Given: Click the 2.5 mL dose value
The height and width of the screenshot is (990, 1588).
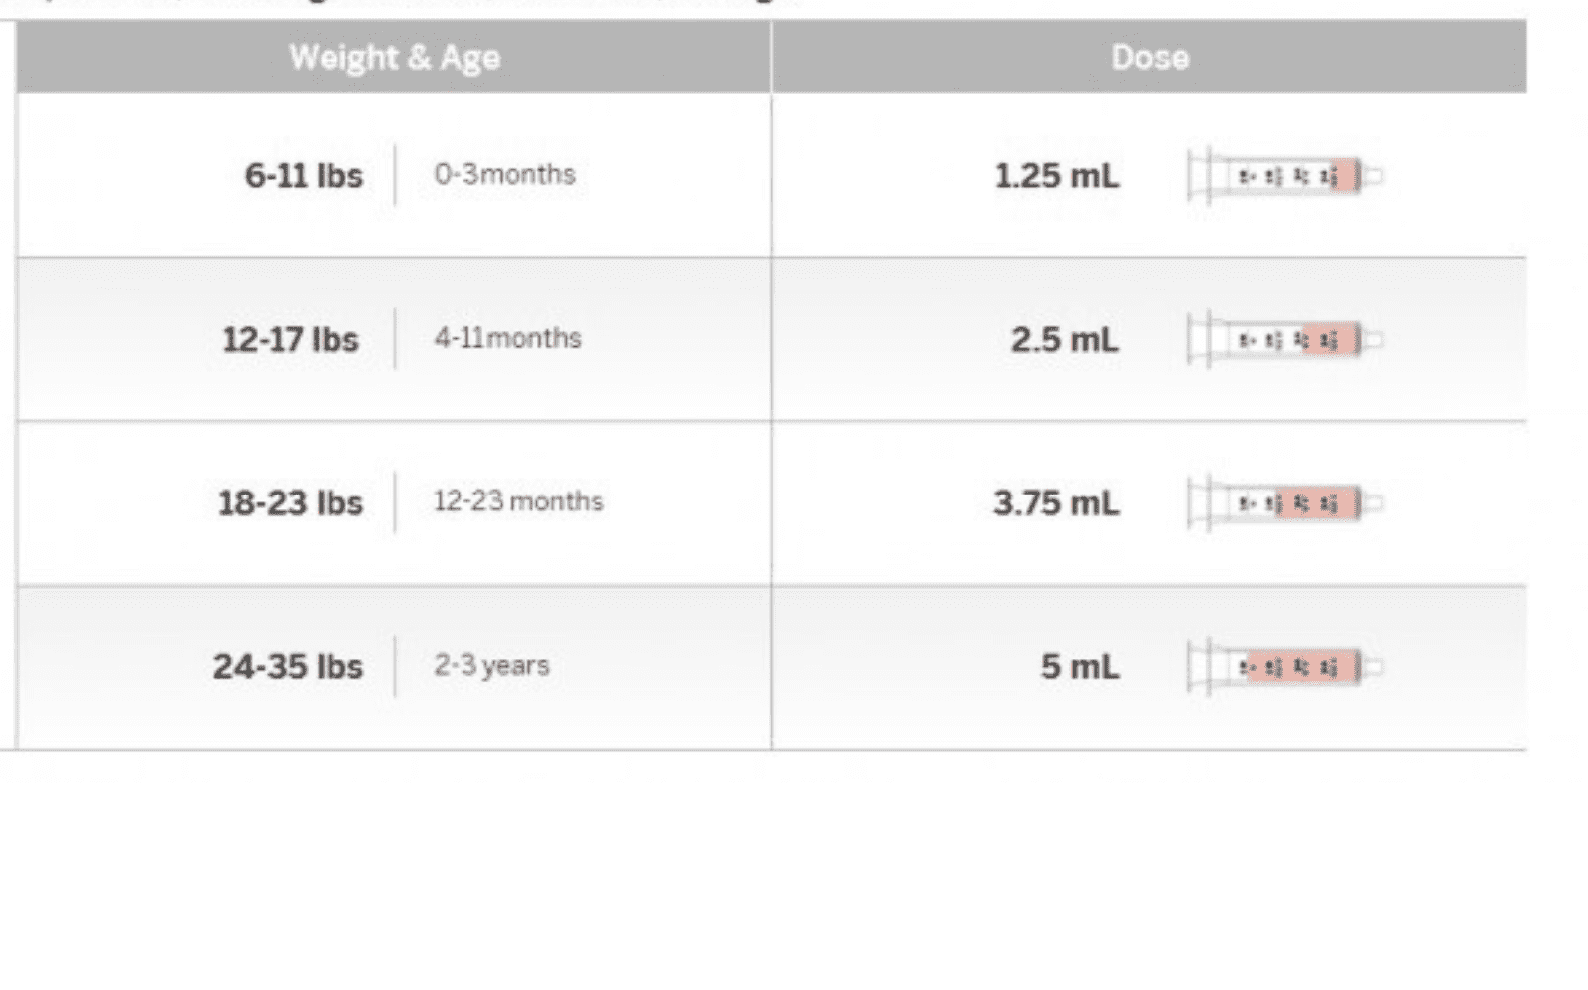Looking at the screenshot, I should (1064, 340).
